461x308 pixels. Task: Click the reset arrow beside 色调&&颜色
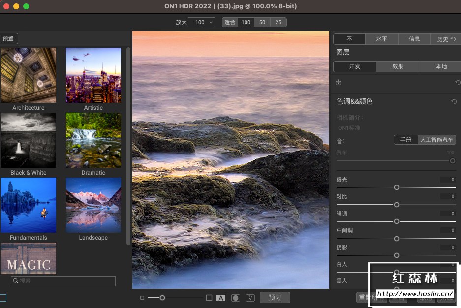[454, 101]
